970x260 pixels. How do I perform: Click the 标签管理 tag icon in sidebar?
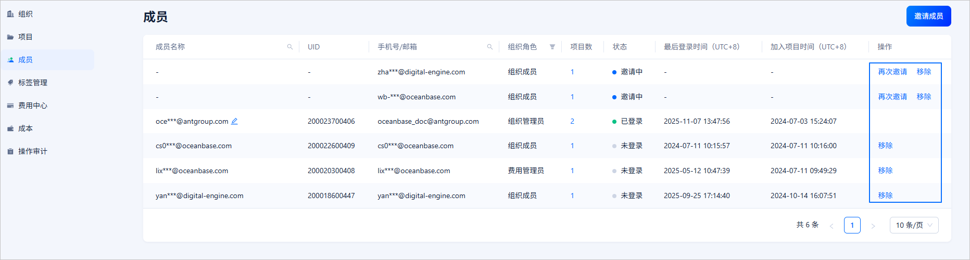pyautogui.click(x=10, y=83)
